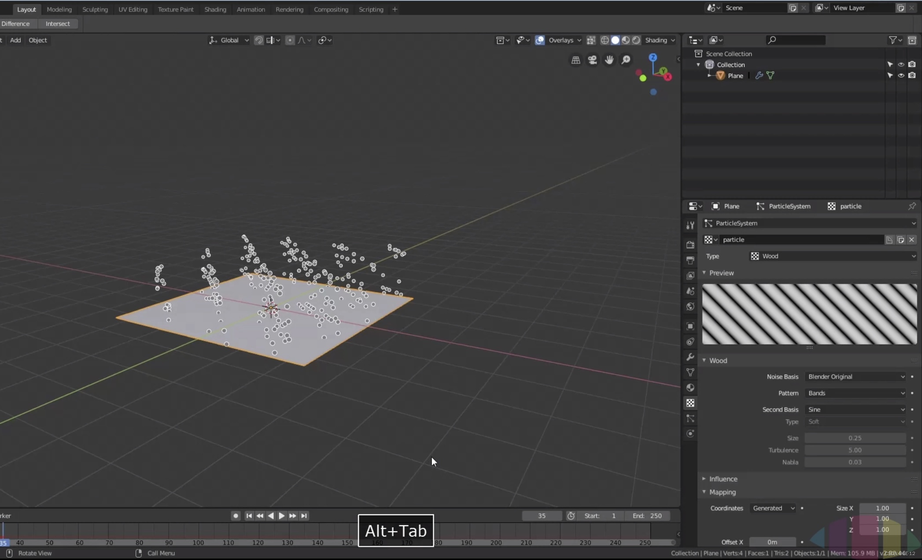Expand the Influence panel

point(723,479)
